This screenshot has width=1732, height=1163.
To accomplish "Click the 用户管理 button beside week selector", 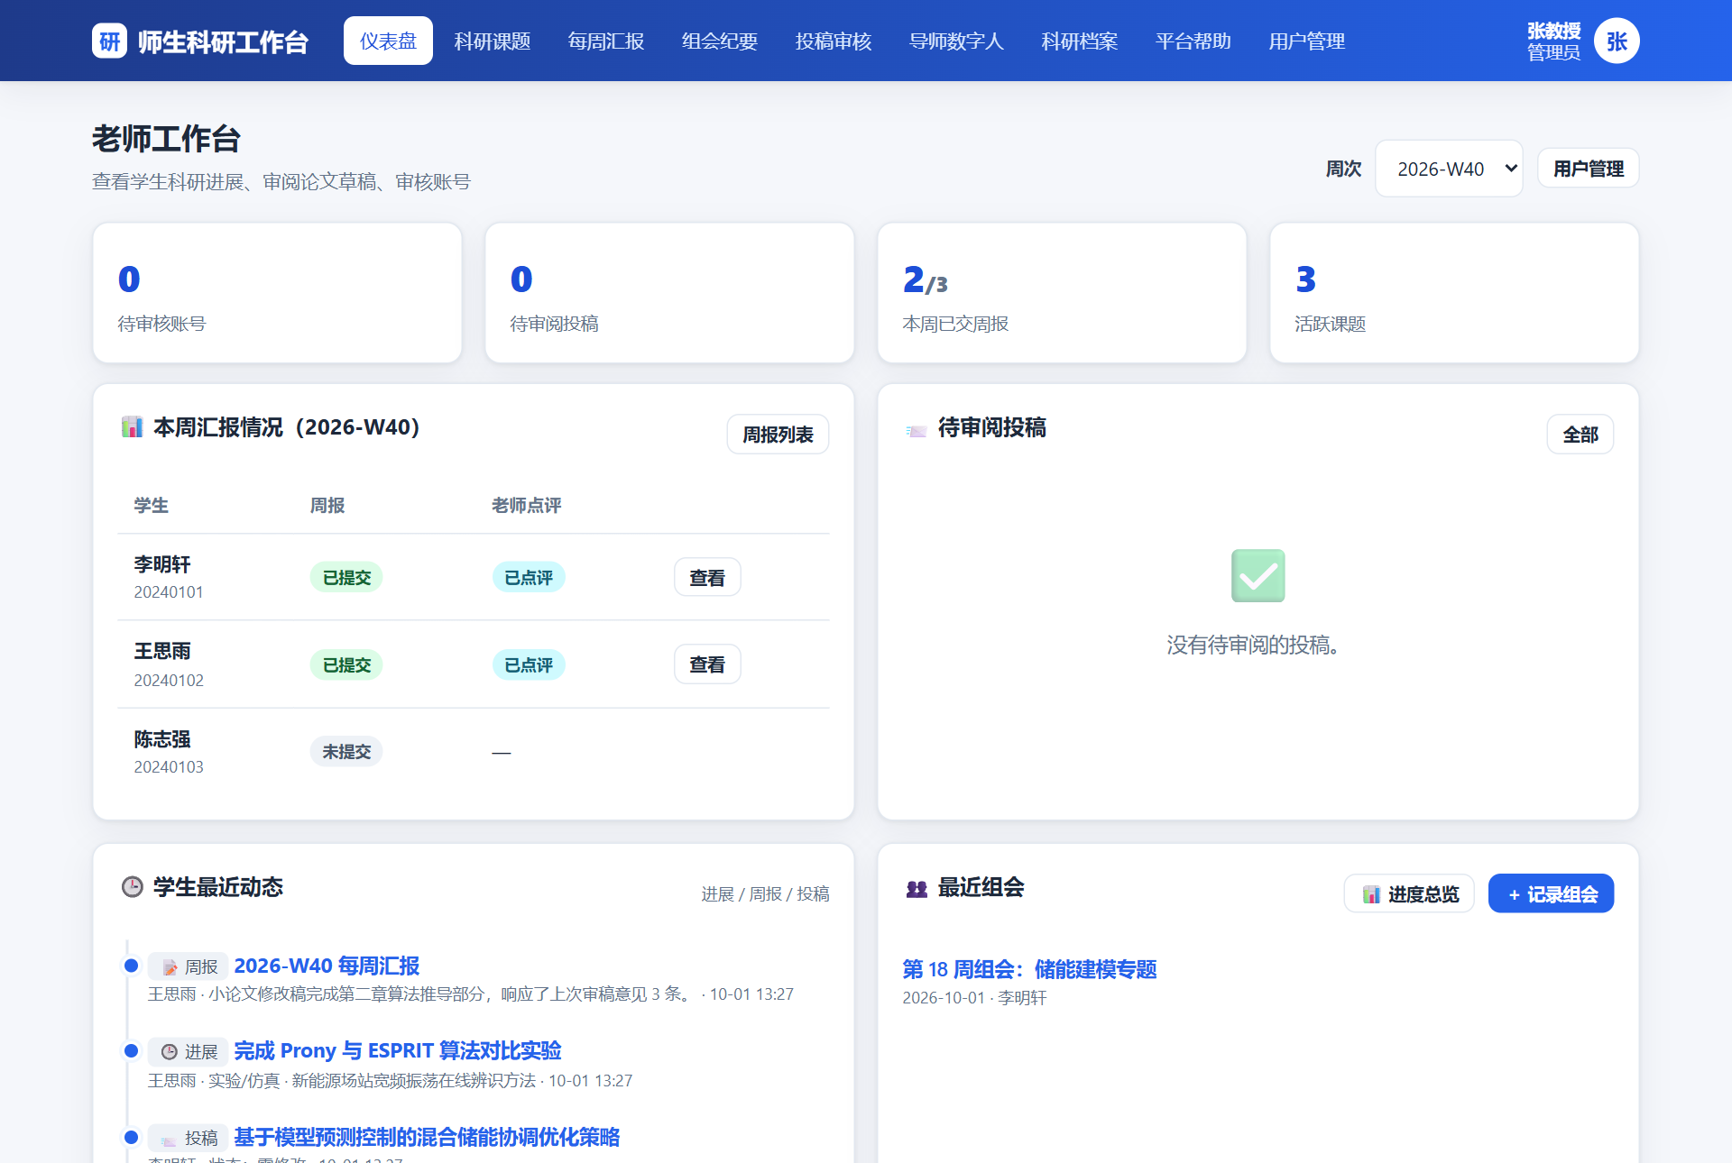I will tap(1589, 169).
